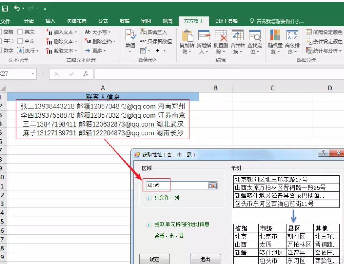The image size is (344, 264).
Task: Toggle the 符号 checkbox
Action: [x=1, y=41]
